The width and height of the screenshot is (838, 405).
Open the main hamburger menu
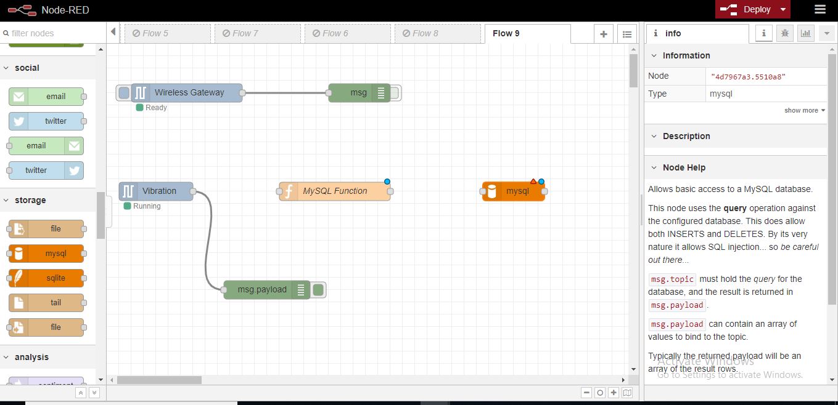point(820,9)
